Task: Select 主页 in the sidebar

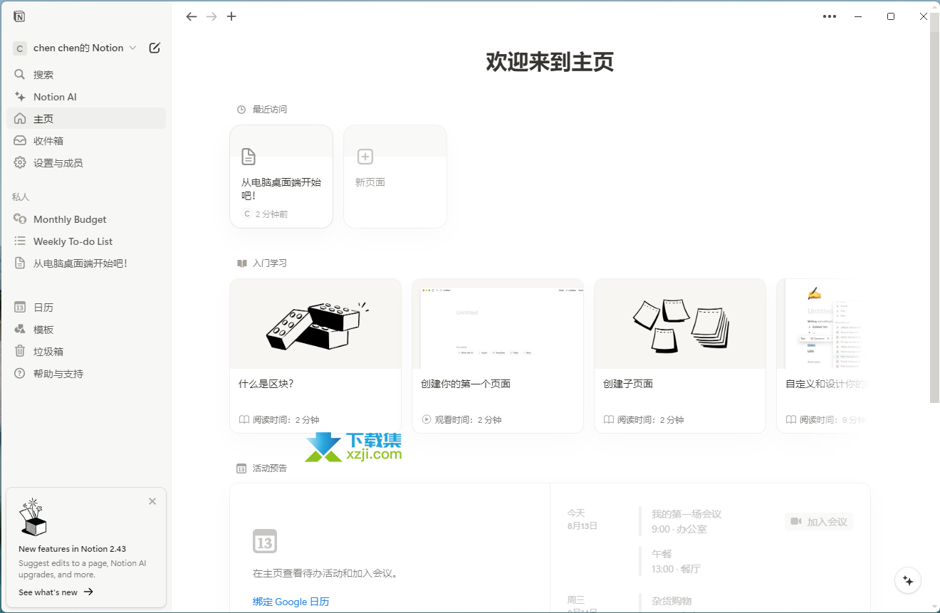Action: click(86, 118)
